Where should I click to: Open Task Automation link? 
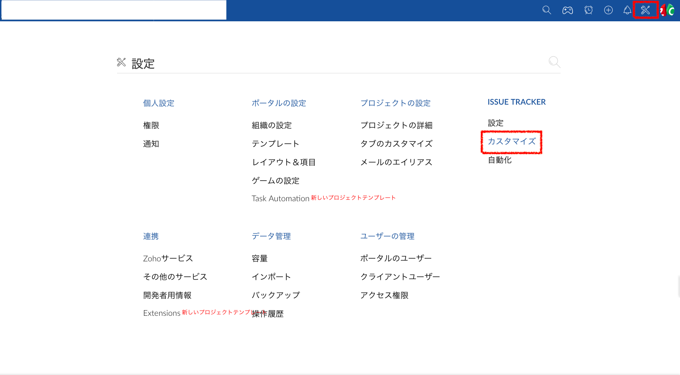[x=281, y=198]
